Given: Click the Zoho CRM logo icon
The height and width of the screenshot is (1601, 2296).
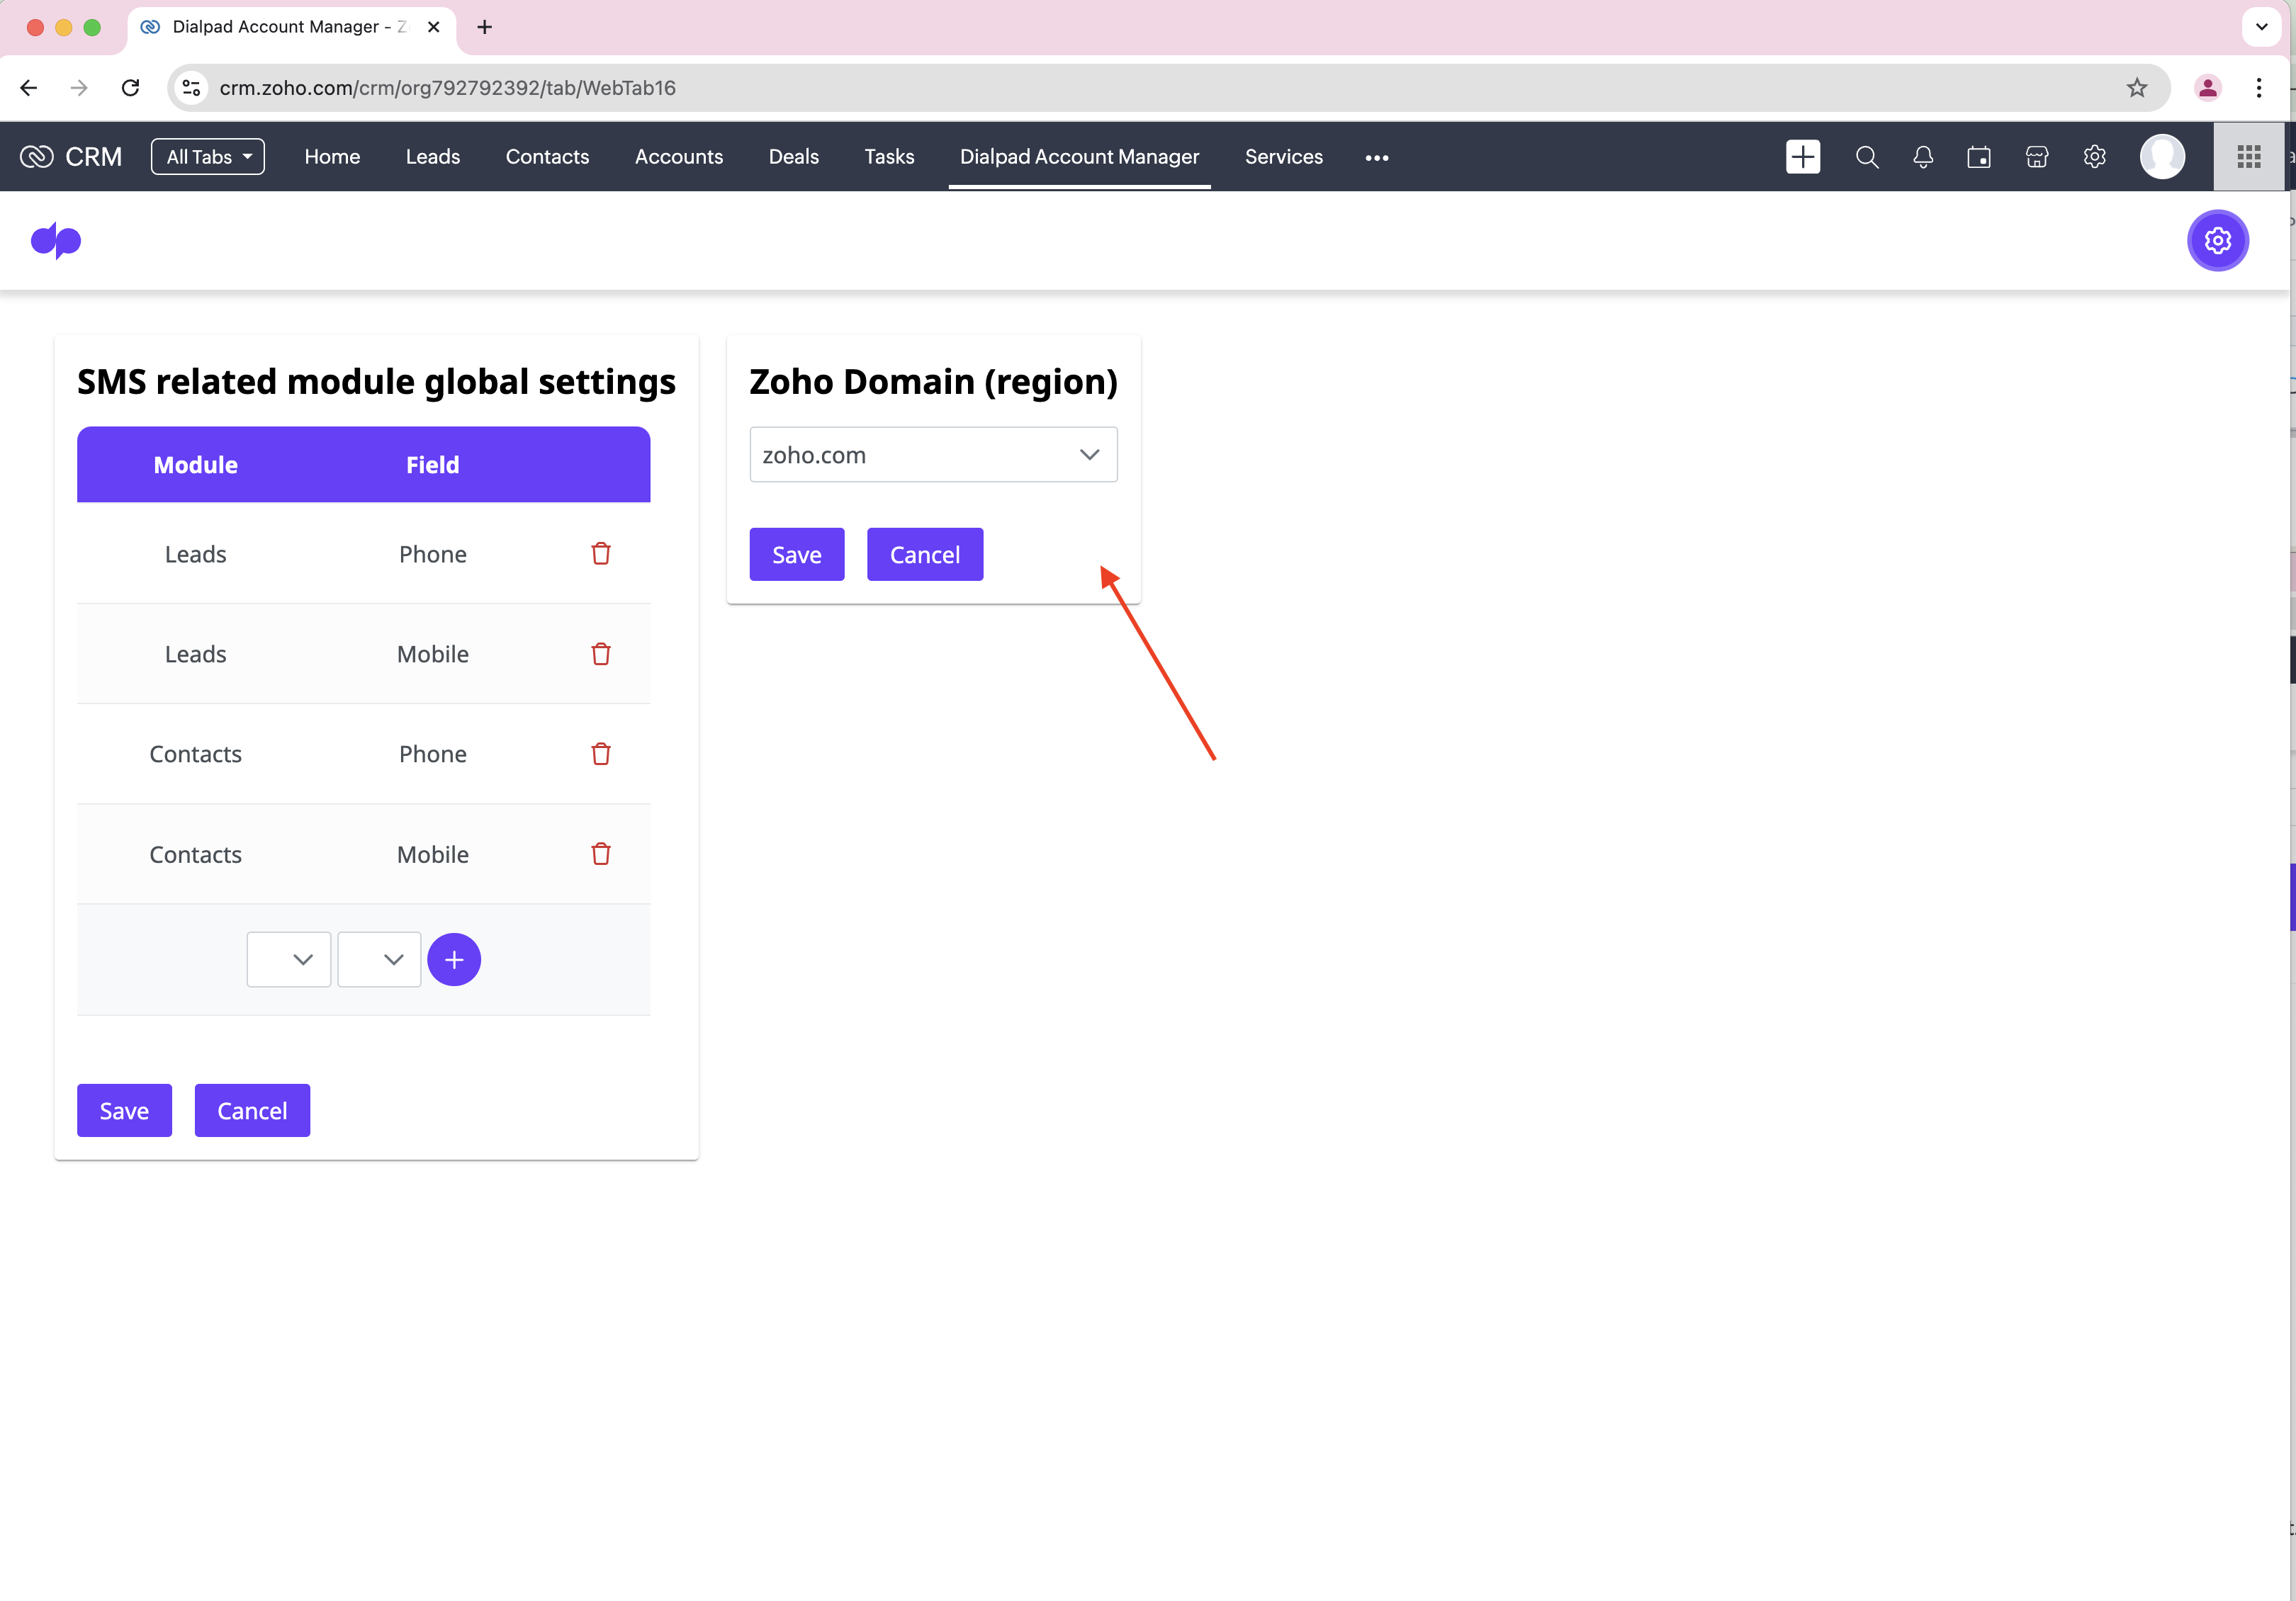Looking at the screenshot, I should (37, 157).
